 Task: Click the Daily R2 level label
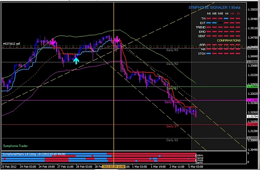(x=172, y=64)
